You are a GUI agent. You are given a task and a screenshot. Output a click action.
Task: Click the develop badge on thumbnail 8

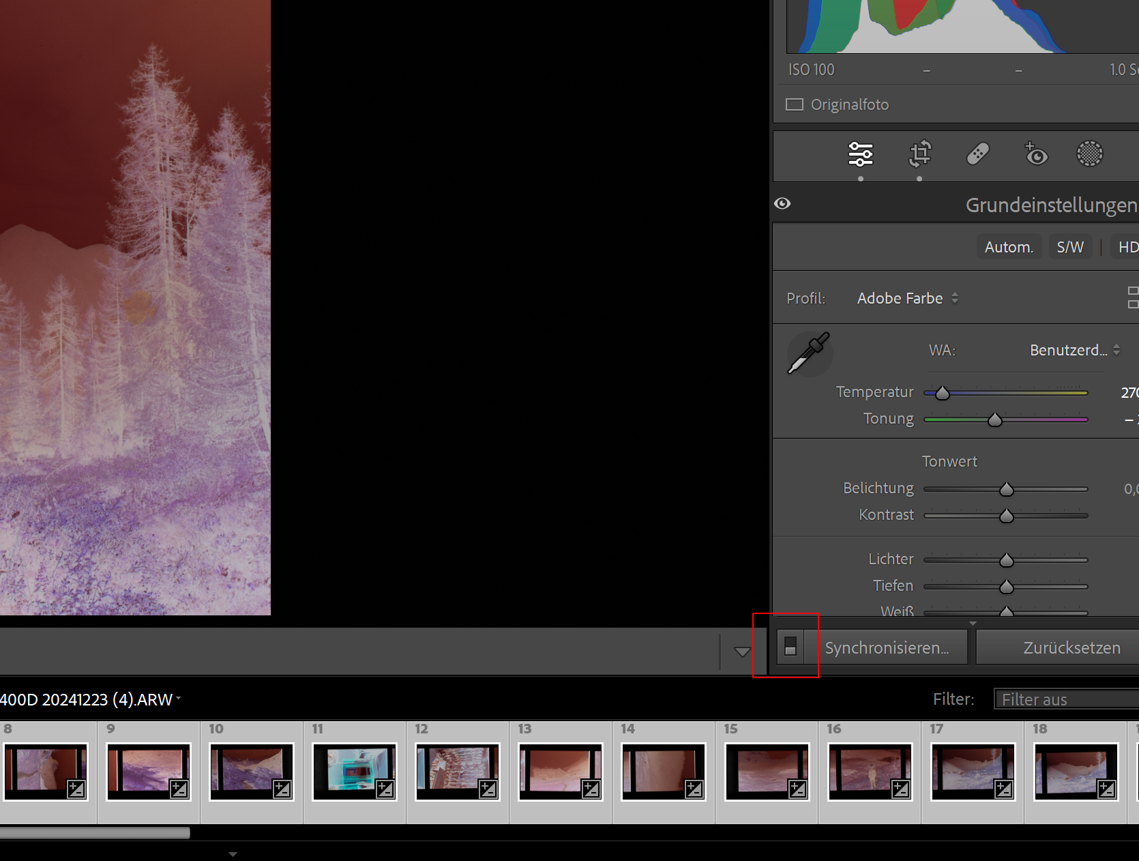(x=76, y=789)
